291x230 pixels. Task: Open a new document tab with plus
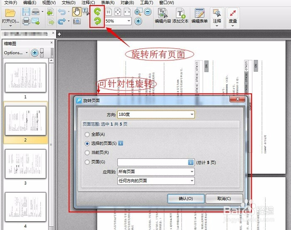pyautogui.click(x=59, y=34)
